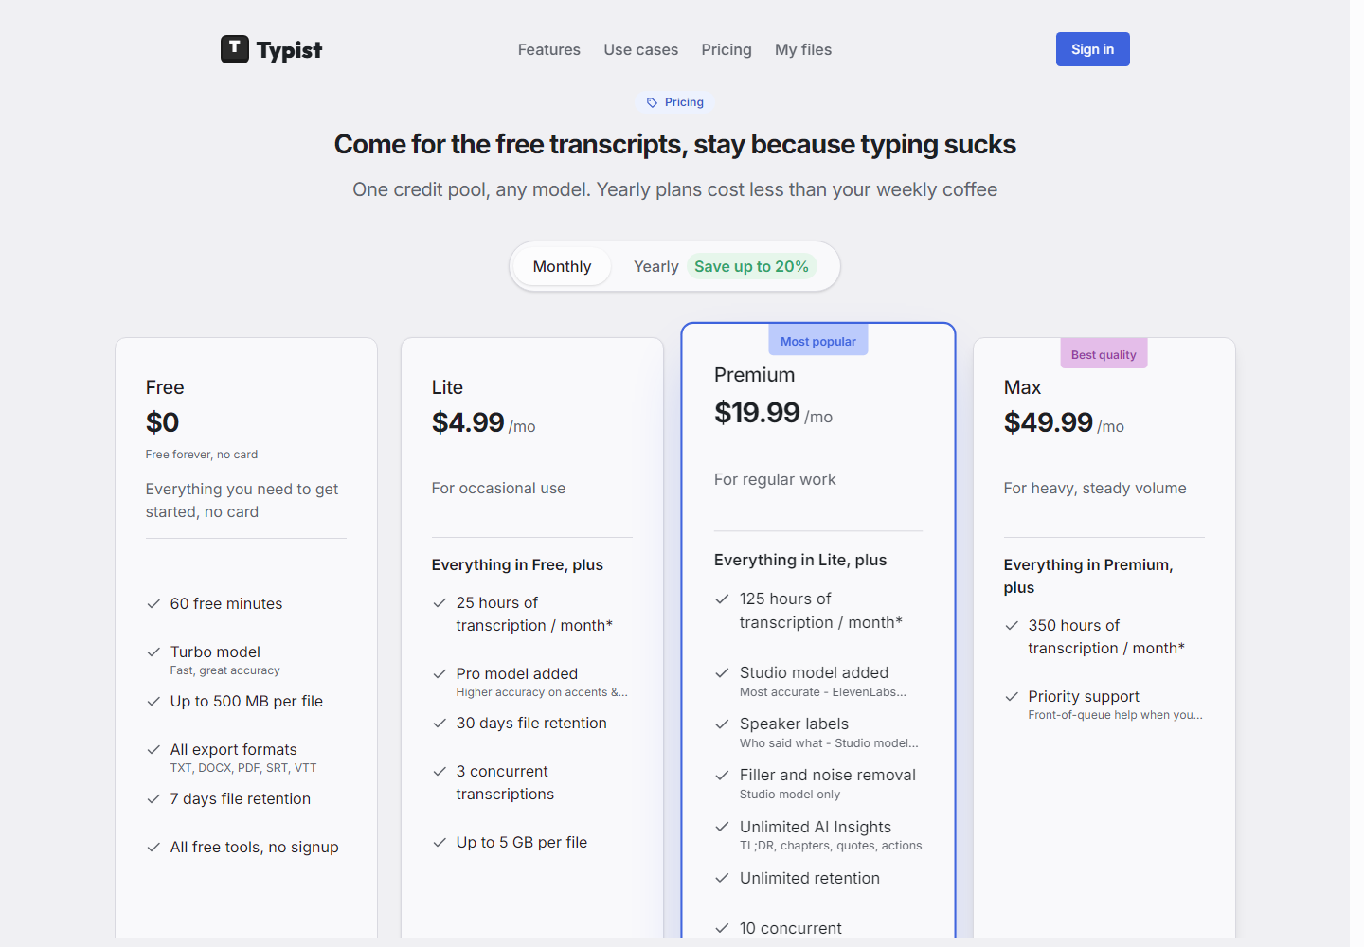
Task: Click the Priority support feature text
Action: [1084, 696]
